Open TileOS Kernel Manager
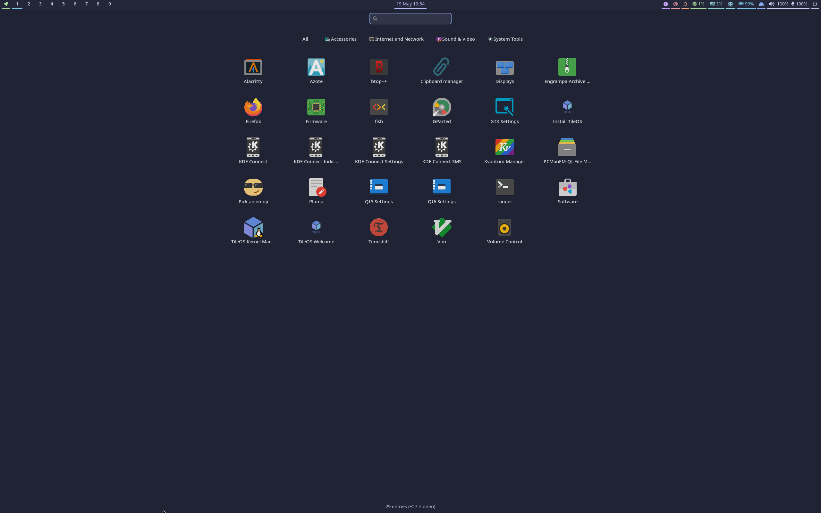 [253, 231]
